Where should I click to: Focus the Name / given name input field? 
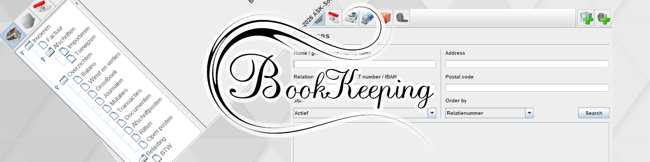point(365,64)
